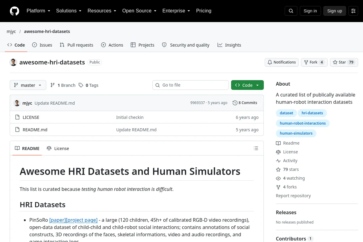The width and height of the screenshot is (363, 242).
Task: Open the README outline list icon
Action: coord(256,148)
